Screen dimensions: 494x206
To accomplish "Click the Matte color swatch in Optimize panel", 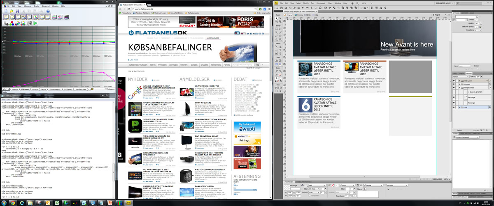I will 476,20.
